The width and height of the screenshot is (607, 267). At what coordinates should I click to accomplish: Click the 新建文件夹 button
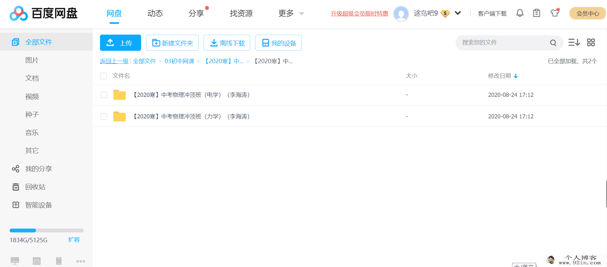(172, 43)
